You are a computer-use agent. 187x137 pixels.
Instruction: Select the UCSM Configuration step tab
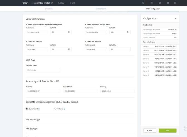coord(153,9)
